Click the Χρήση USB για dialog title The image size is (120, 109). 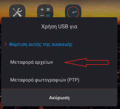coord(59,26)
